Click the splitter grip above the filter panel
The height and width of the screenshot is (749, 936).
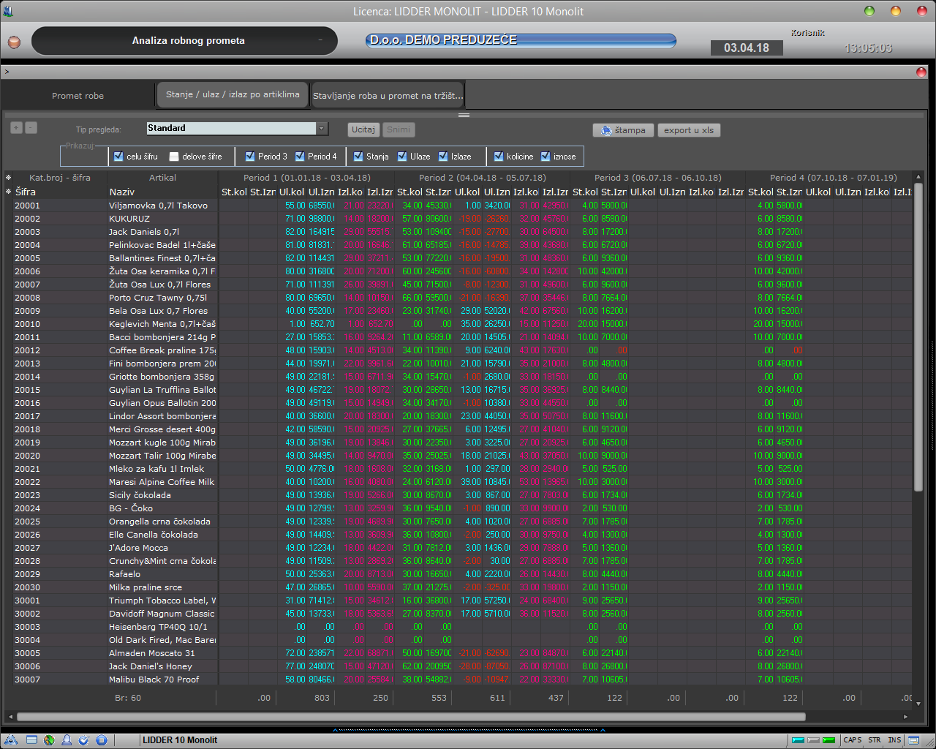click(x=464, y=115)
